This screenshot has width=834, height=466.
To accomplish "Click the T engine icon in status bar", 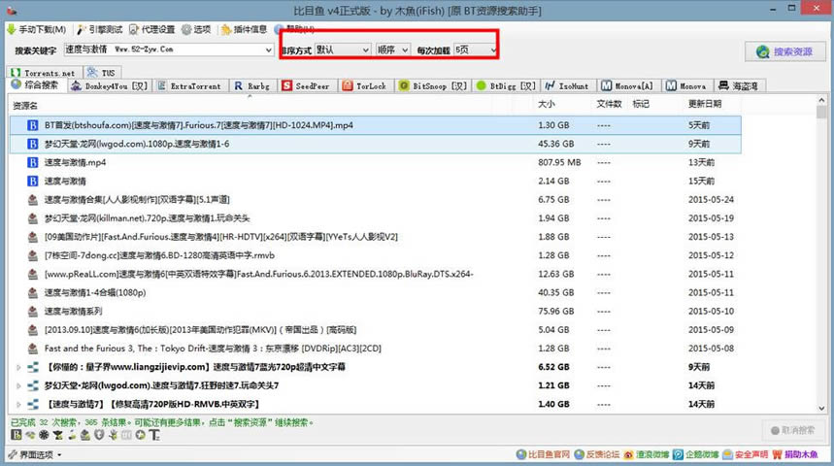I will point(154,435).
